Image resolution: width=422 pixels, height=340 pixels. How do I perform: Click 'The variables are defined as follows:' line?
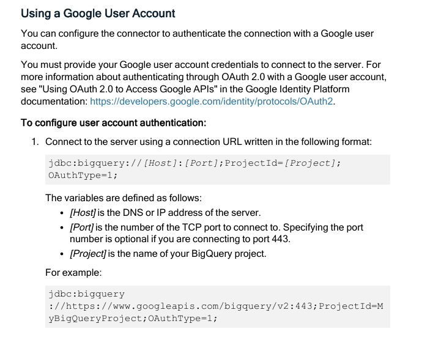click(124, 198)
